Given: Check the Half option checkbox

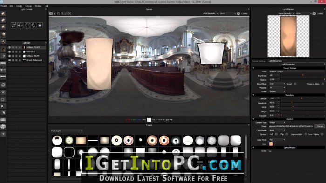Looking at the screenshot, I should point(276,134).
